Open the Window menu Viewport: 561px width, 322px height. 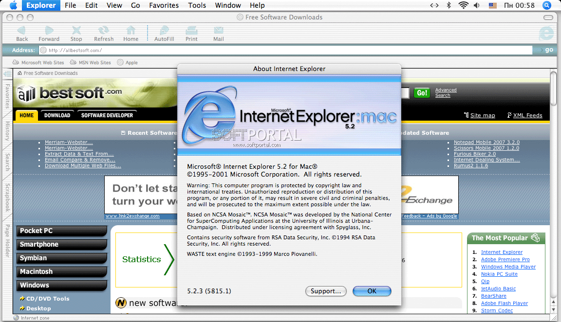click(x=228, y=5)
